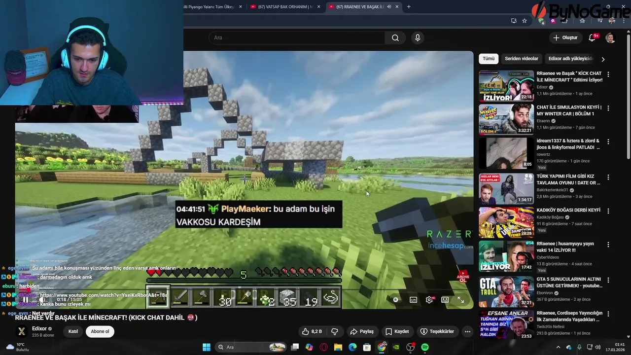Image resolution: width=631 pixels, height=355 pixels.
Task: Like the video with 8,2 B likes
Action: pos(312,331)
